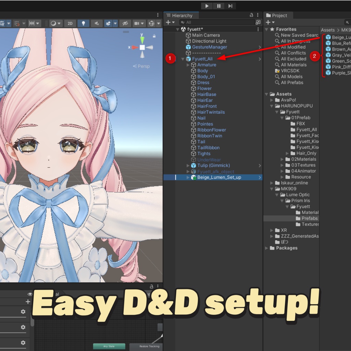Image resolution: width=351 pixels, height=351 pixels.
Task: Click Animator add plus icon
Action: point(28,302)
